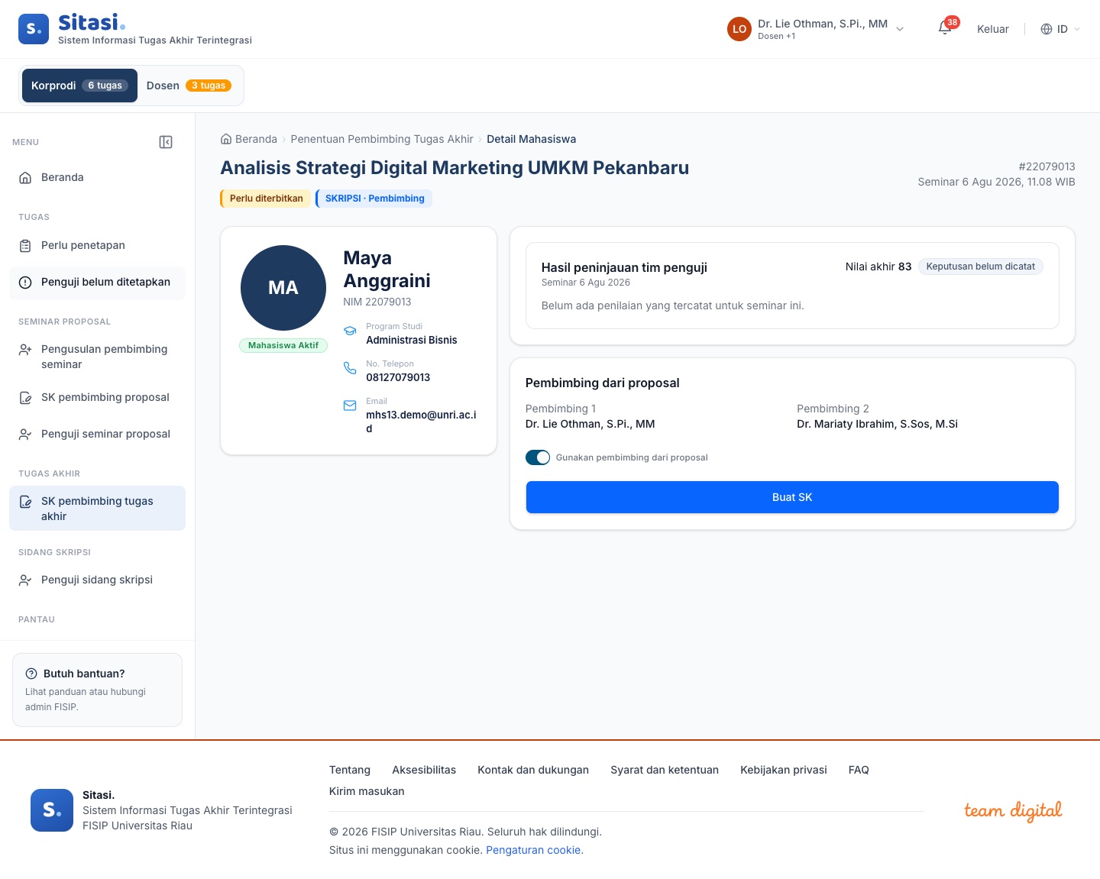Click the home icon in breadcrumb

pyautogui.click(x=226, y=139)
